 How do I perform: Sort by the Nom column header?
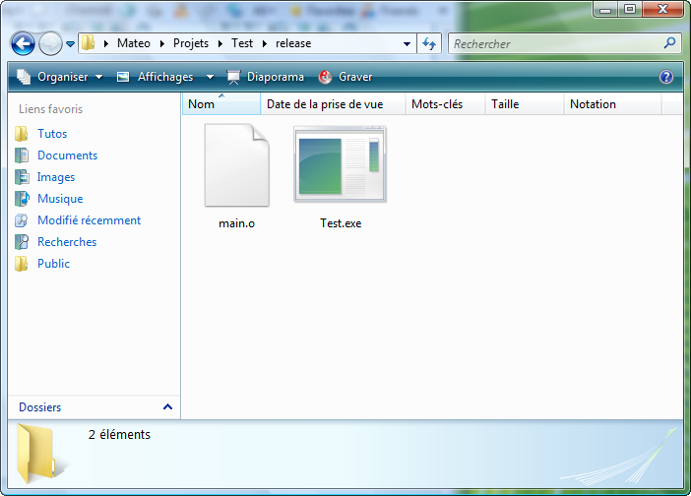tap(221, 104)
